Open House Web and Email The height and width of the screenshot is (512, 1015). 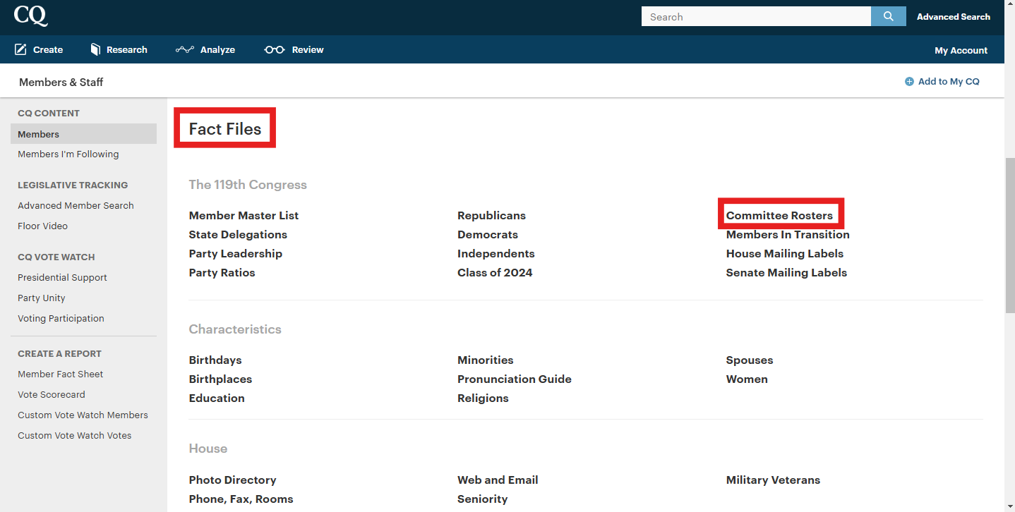(498, 480)
